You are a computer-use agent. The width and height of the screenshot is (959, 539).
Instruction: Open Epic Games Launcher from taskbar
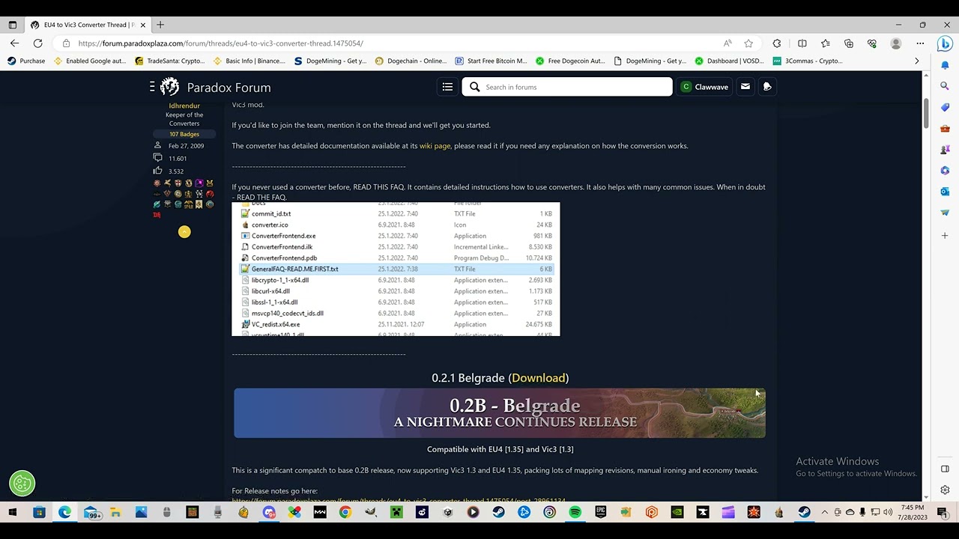pyautogui.click(x=601, y=513)
